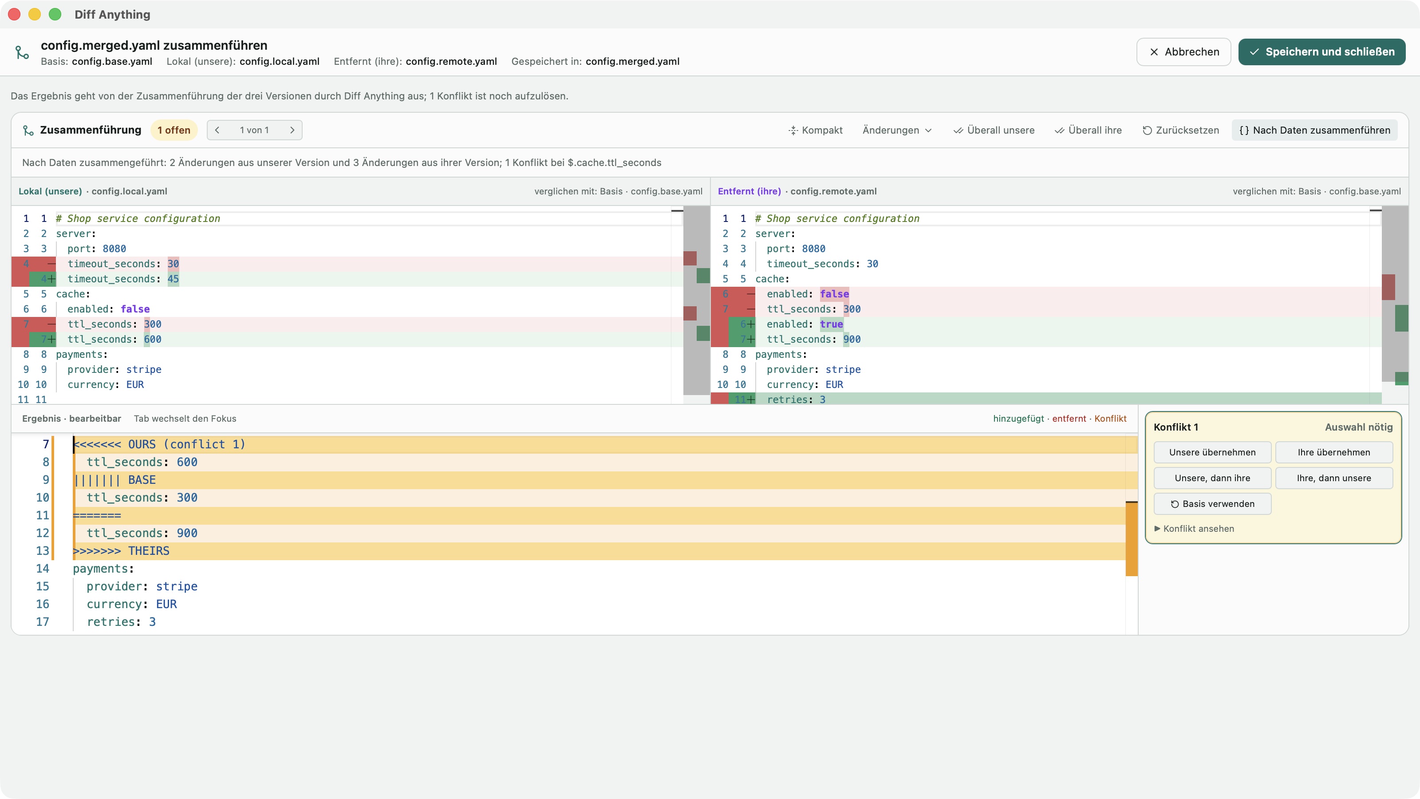Click the Auswahl nötig status label
1420x799 pixels.
pos(1358,427)
